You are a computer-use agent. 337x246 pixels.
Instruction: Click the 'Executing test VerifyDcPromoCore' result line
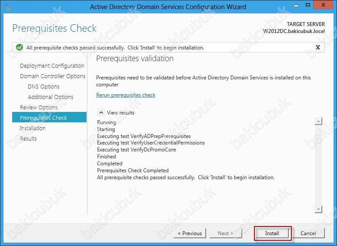tap(136, 150)
